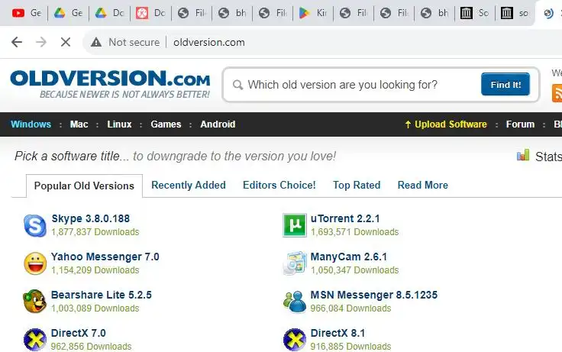Click the 1,154,209 Downloads text
Image resolution: width=562 pixels, height=352 pixels.
(x=95, y=270)
